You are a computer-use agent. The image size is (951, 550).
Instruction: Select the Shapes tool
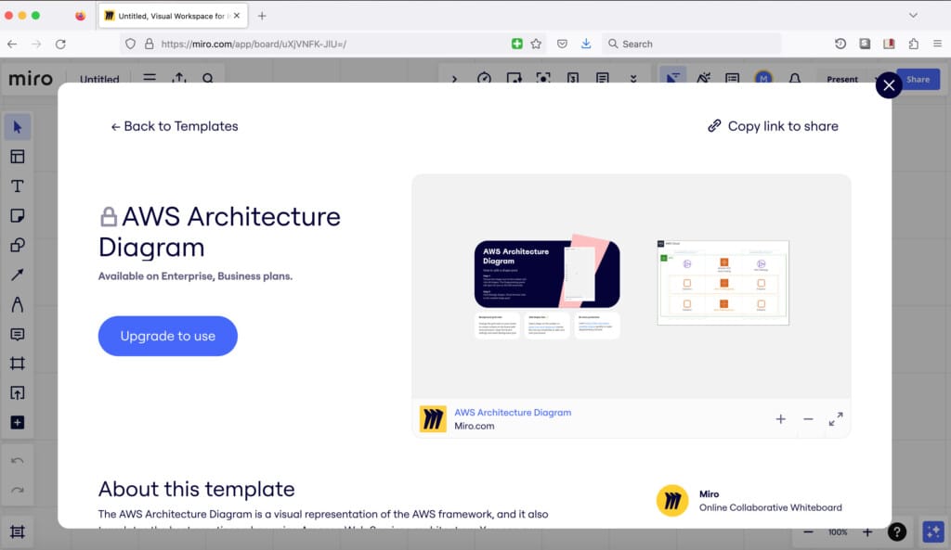click(x=17, y=245)
